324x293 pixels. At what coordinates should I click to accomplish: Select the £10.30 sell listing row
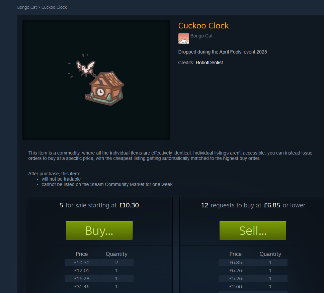(x=99, y=263)
